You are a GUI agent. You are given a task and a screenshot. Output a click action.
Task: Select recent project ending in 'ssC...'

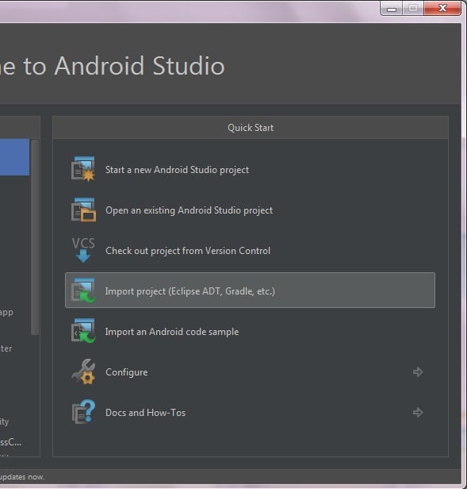(x=11, y=442)
